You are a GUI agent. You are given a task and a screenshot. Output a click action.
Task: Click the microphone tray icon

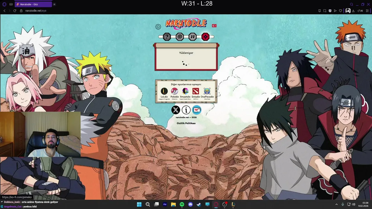coord(343,204)
